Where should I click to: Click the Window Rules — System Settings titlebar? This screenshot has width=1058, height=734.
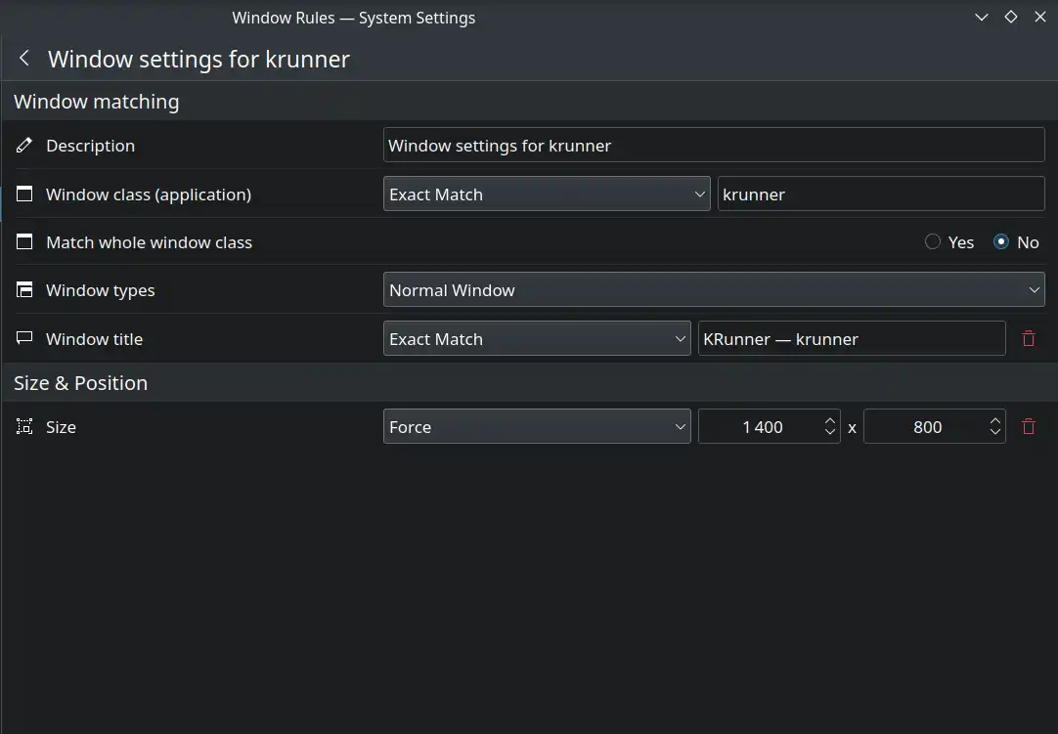pyautogui.click(x=354, y=18)
